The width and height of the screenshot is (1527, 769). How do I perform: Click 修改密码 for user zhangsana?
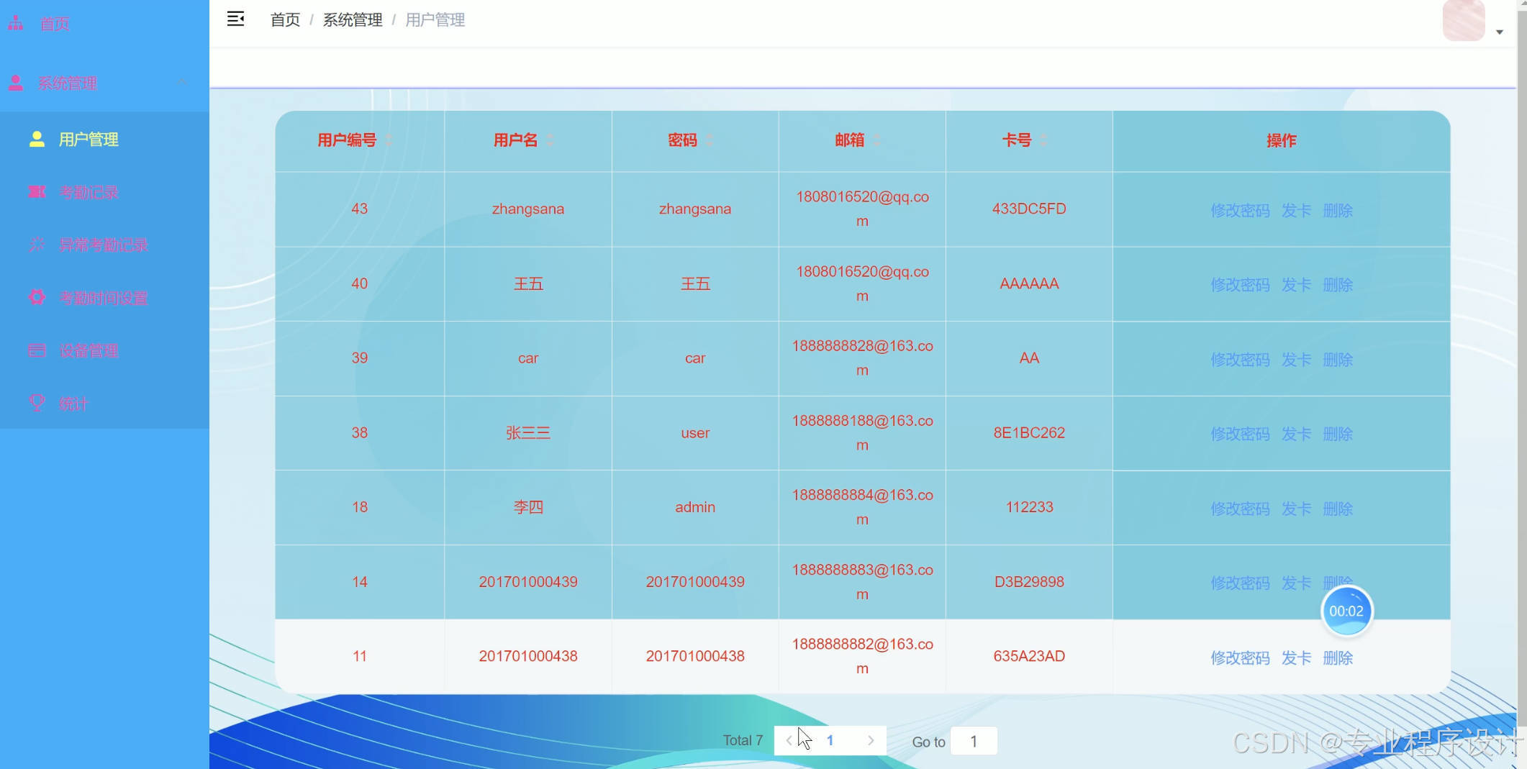1240,210
